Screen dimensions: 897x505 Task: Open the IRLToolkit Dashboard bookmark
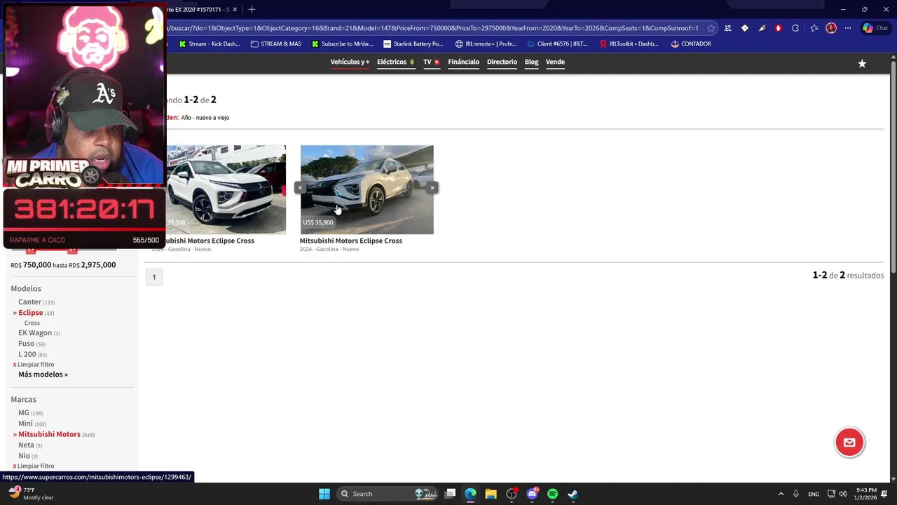click(629, 43)
